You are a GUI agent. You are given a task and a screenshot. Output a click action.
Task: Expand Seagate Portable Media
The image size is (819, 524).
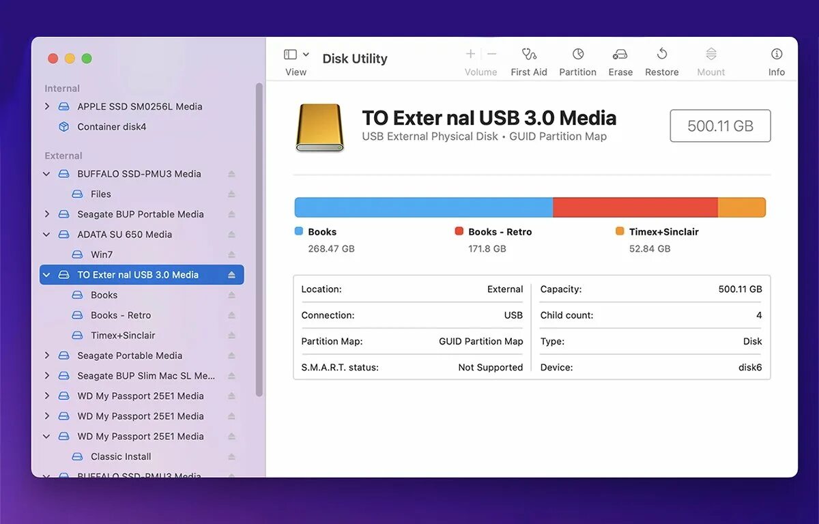point(46,355)
